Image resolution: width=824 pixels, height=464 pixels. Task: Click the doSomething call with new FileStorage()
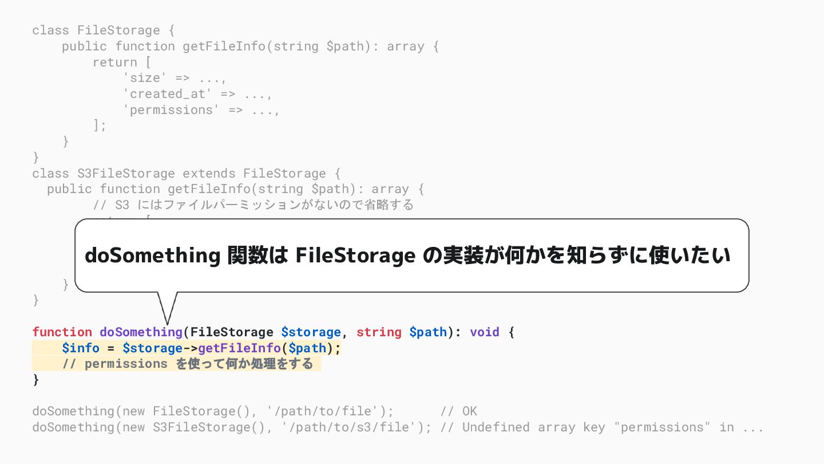[x=213, y=411]
